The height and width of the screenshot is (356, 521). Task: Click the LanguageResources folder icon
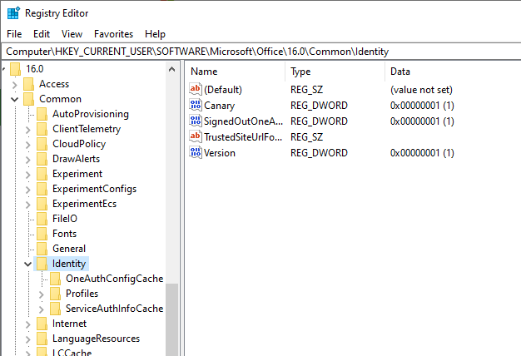42,339
